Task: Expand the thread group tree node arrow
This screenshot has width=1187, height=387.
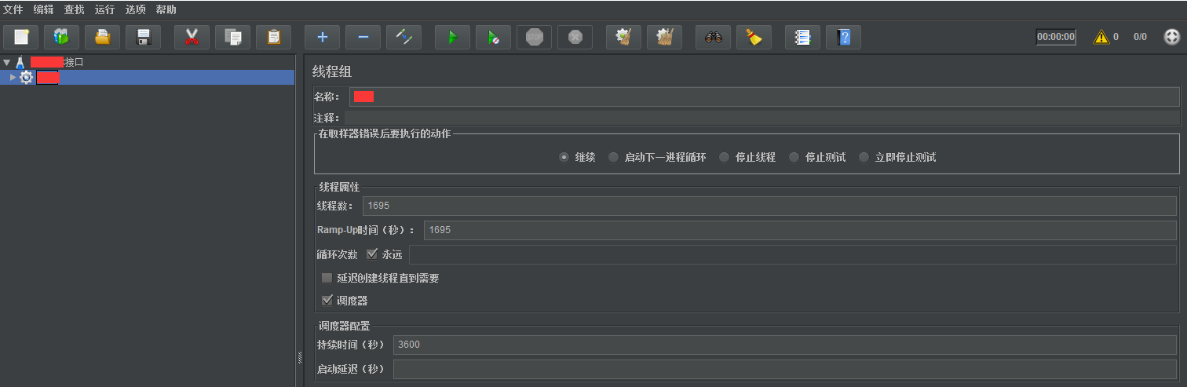Action: coord(13,77)
